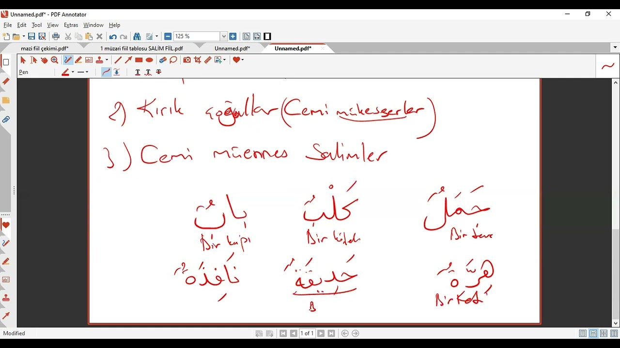Open the Window menu
620x348 pixels.
[x=93, y=25]
